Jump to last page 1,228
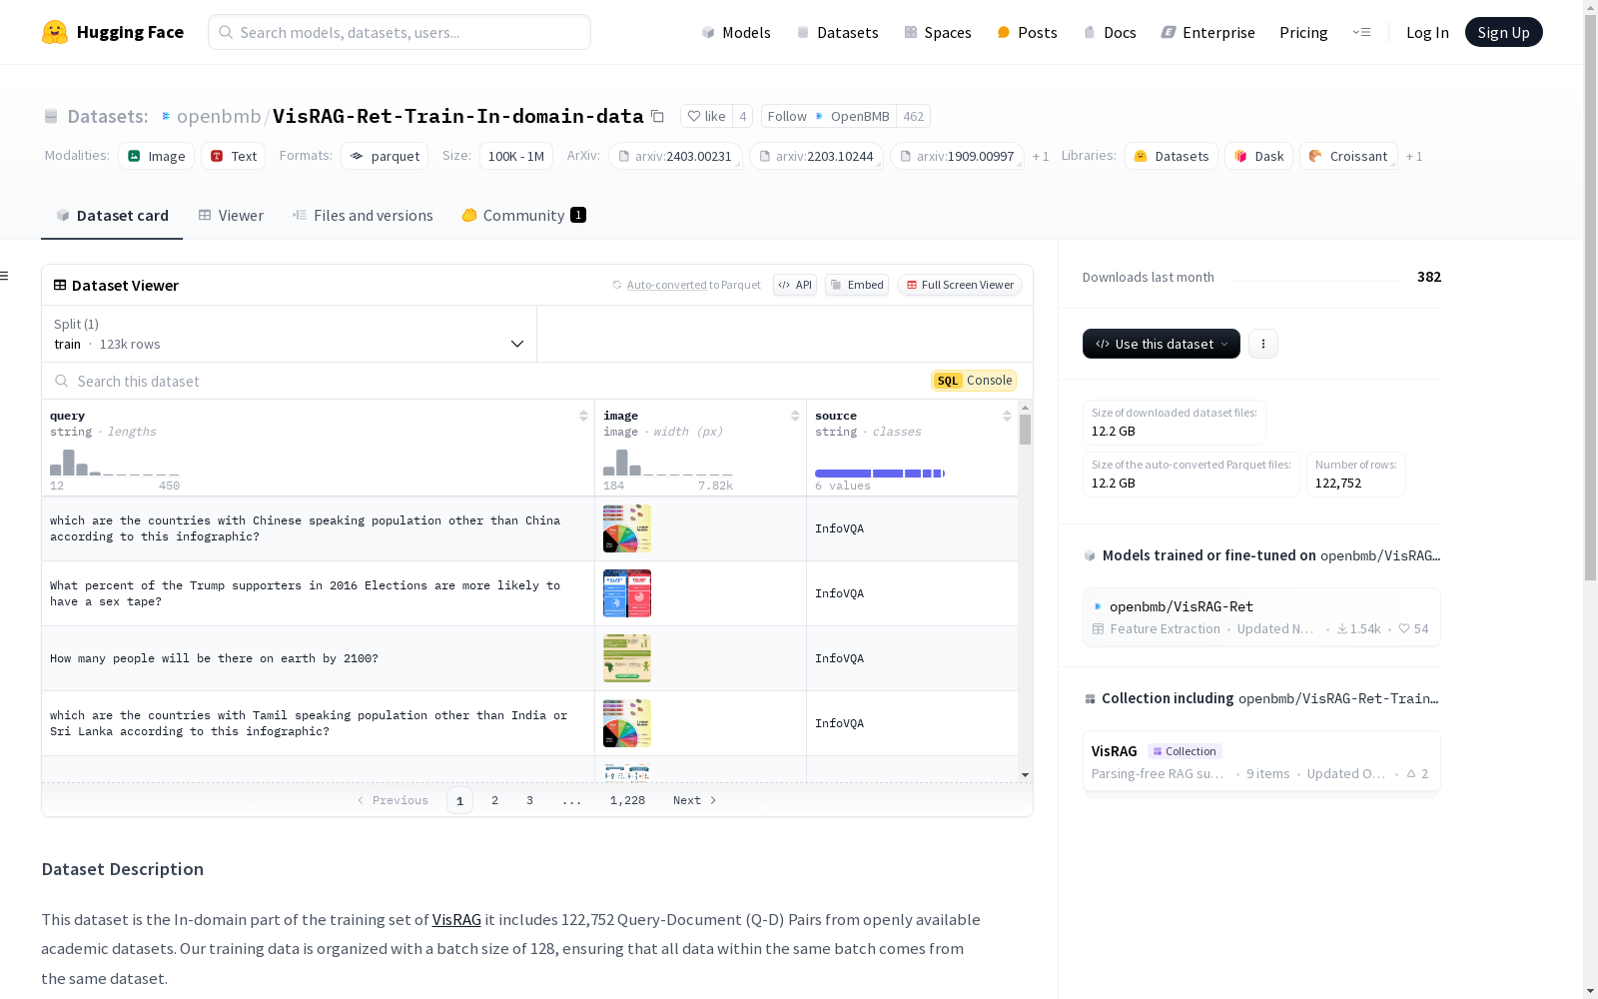 (x=627, y=800)
